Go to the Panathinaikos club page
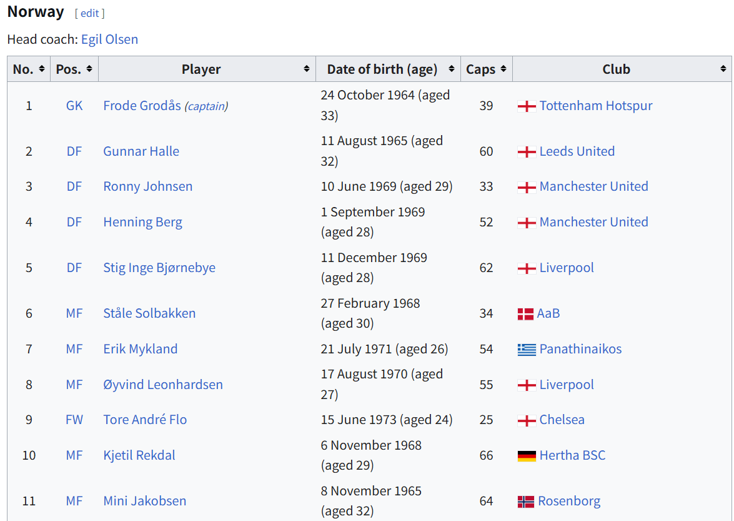The height and width of the screenshot is (521, 734). click(x=580, y=349)
